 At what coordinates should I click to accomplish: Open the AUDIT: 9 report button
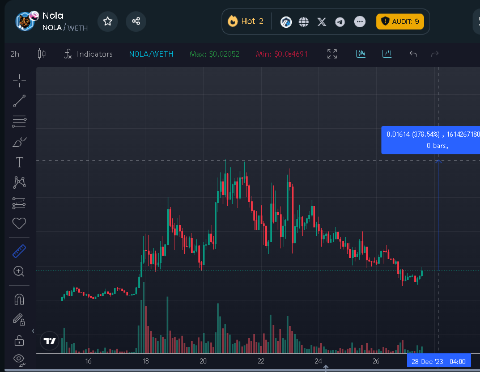(x=400, y=22)
